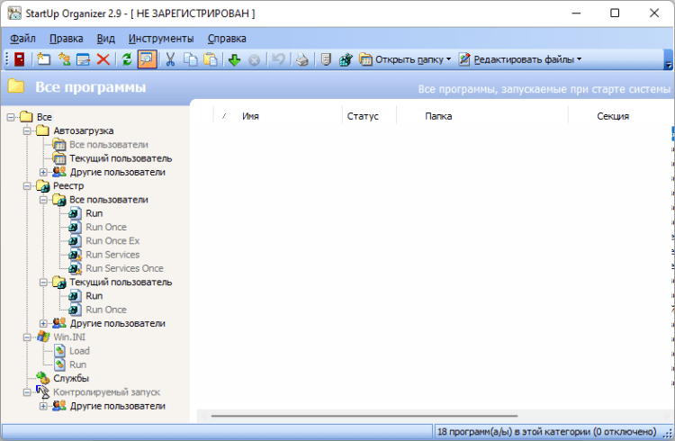Viewport: 675px width, 441px height.
Task: Click the printer icon
Action: [x=302, y=59]
